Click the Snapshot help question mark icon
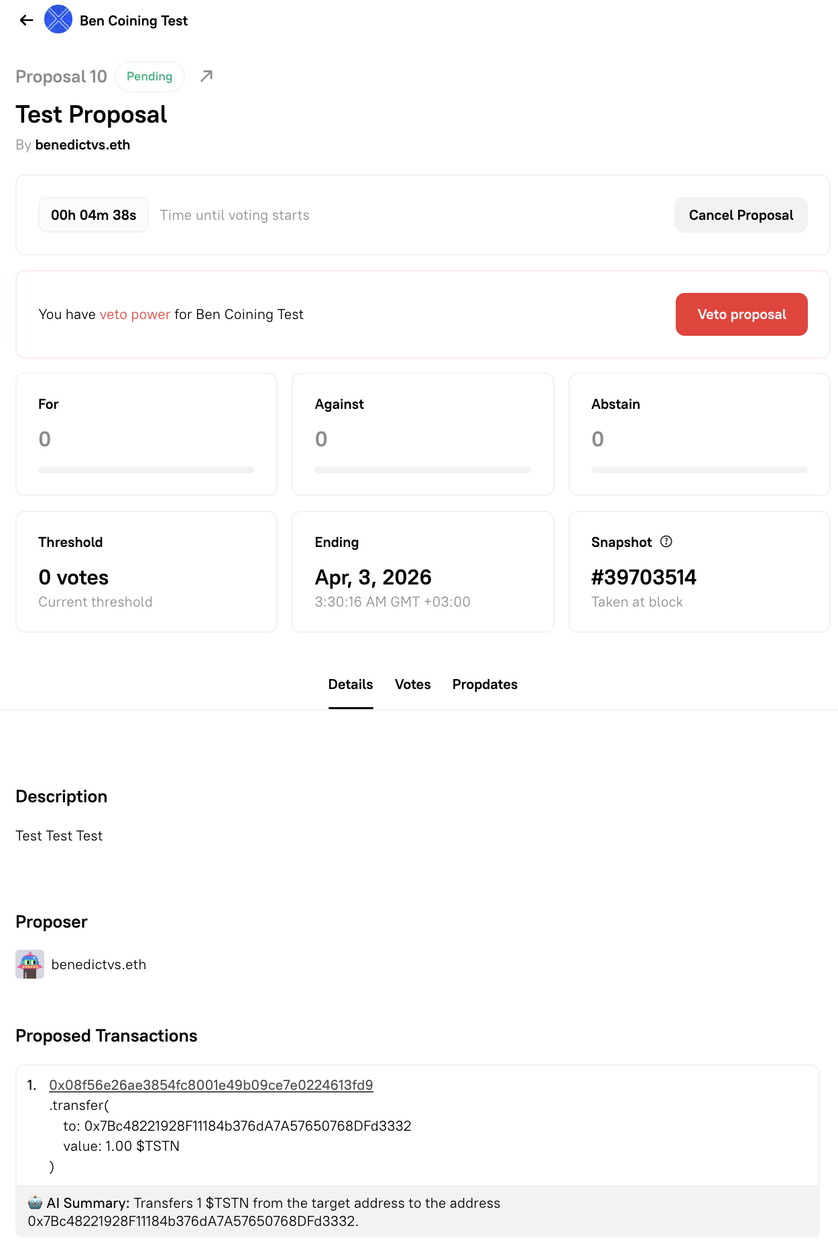838x1240 pixels. [666, 542]
